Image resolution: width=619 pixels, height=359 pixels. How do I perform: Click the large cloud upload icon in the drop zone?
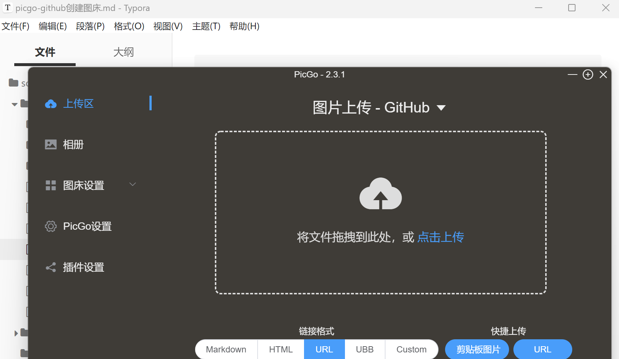381,194
